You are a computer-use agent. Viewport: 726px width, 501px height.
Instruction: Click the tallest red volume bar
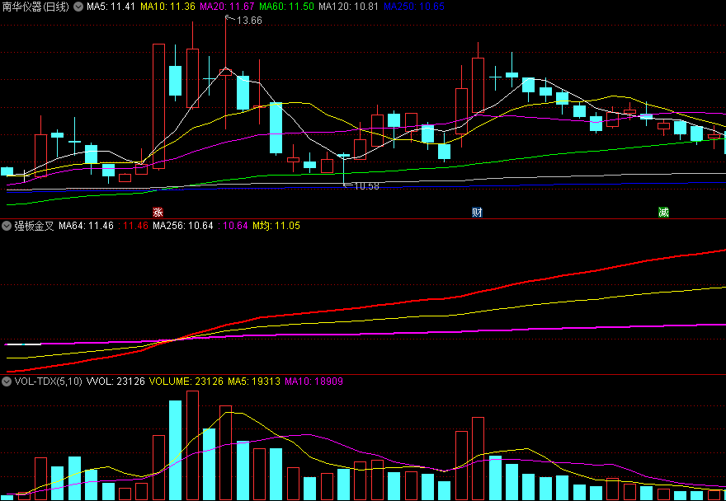click(192, 446)
